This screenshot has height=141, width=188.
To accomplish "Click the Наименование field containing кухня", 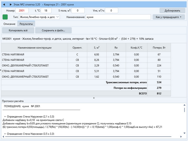I will coord(118,17).
